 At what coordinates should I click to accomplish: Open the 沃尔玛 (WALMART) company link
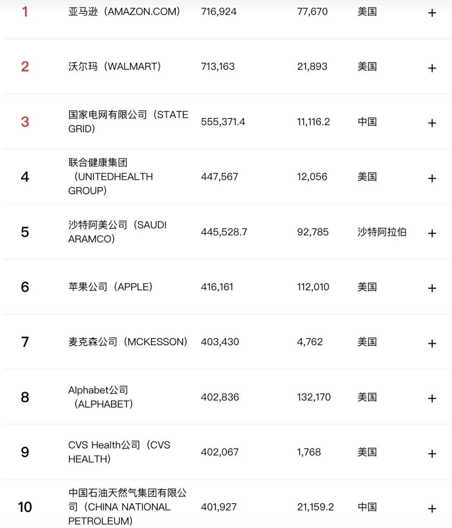(115, 67)
